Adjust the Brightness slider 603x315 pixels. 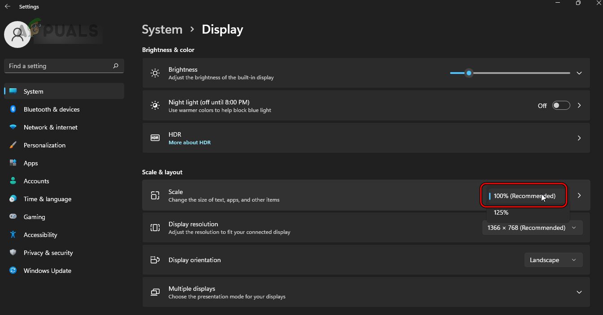coord(469,73)
